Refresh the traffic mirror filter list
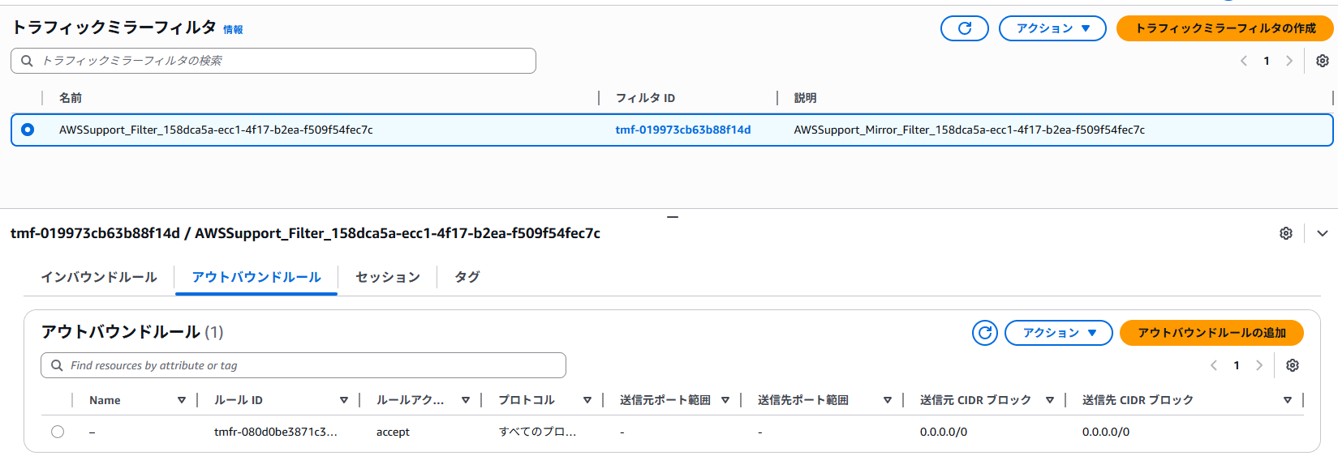The height and width of the screenshot is (460, 1338). click(x=964, y=28)
